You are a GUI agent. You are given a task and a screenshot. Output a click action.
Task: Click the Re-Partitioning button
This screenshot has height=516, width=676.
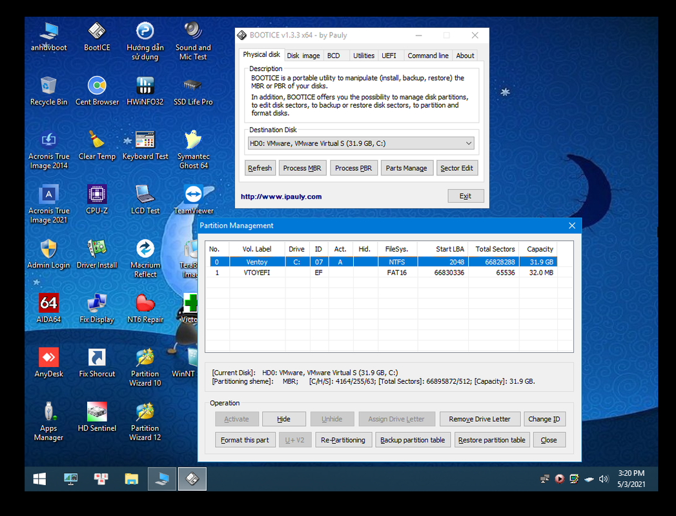(343, 440)
